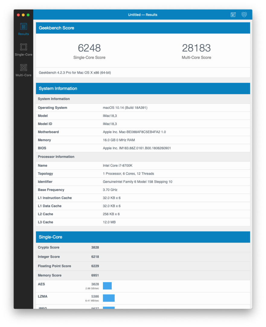Viewport: 266px width, 327px height.
Task: Click Crypto Score value 3828
Action: (95, 247)
